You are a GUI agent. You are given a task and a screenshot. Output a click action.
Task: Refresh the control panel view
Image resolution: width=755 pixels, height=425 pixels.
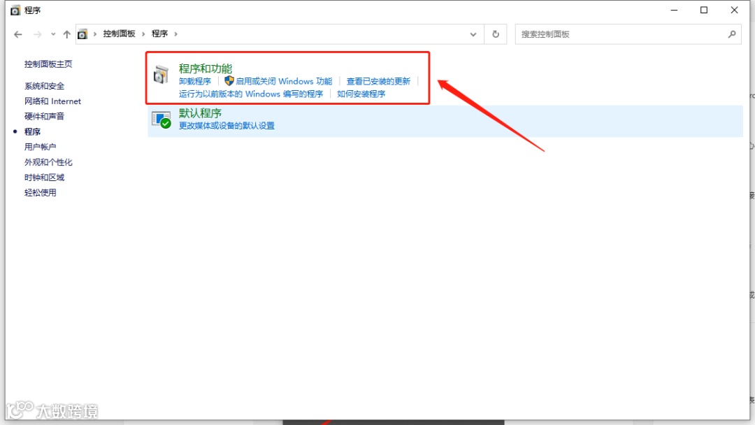(496, 34)
